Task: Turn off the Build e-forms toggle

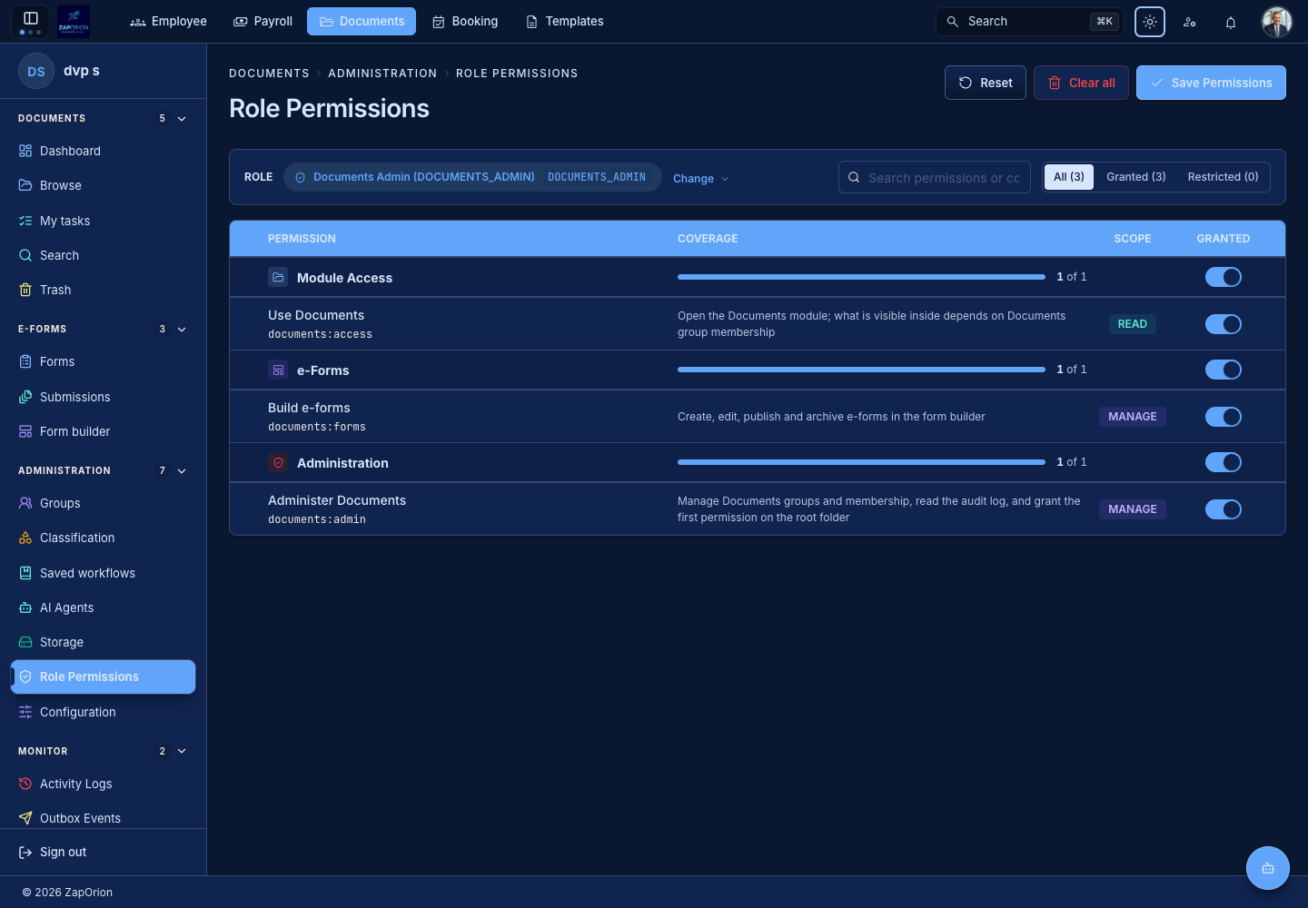Action: 1224,417
